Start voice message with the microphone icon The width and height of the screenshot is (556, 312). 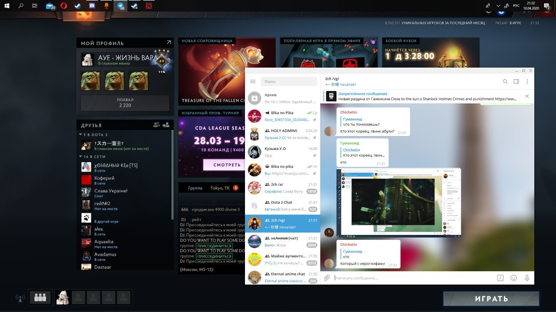point(527,278)
